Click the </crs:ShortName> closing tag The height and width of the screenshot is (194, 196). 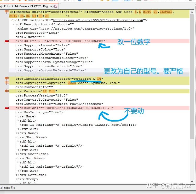coord(32,154)
